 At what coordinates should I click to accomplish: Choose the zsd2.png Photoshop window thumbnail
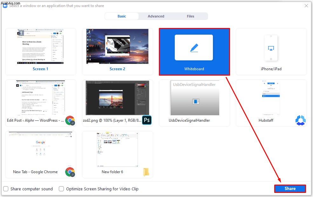coord(117,98)
